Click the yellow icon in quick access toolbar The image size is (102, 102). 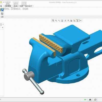pyautogui.click(x=1, y=2)
